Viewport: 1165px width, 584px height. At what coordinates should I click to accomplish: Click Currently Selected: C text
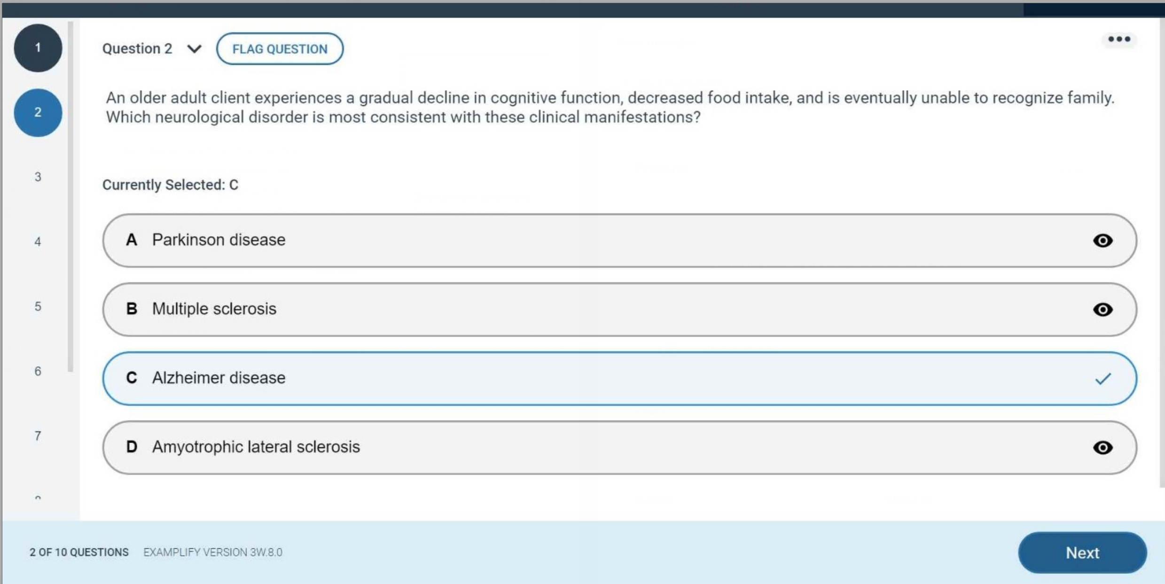click(170, 184)
